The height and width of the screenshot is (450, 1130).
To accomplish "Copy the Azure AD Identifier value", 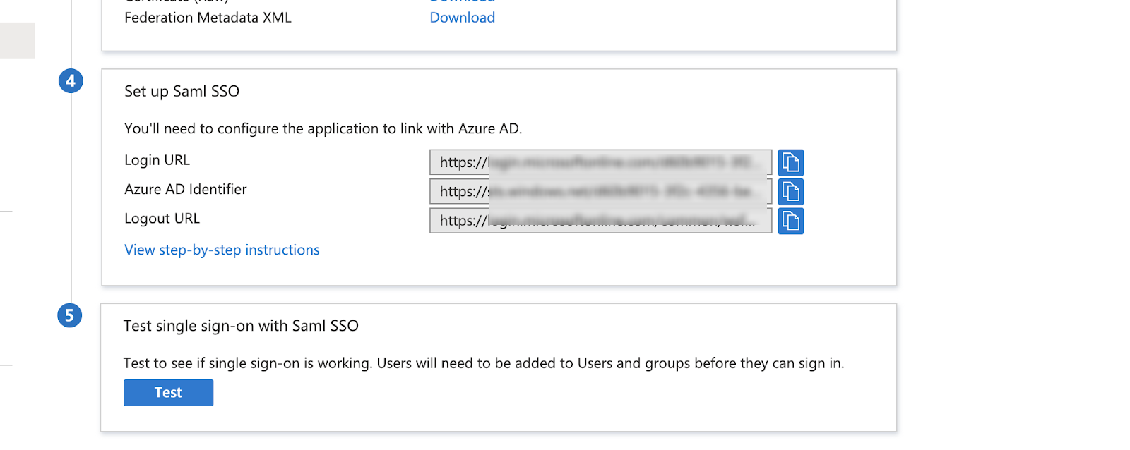I will click(x=790, y=192).
